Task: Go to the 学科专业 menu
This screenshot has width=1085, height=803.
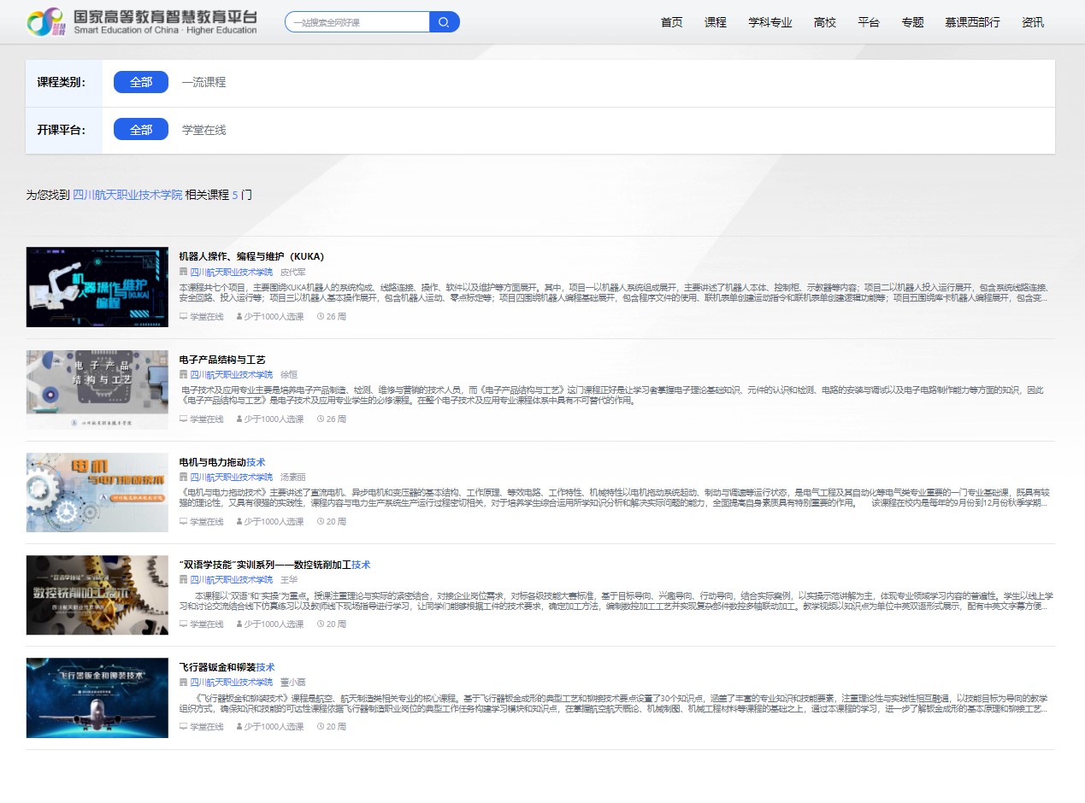Action: pyautogui.click(x=770, y=22)
